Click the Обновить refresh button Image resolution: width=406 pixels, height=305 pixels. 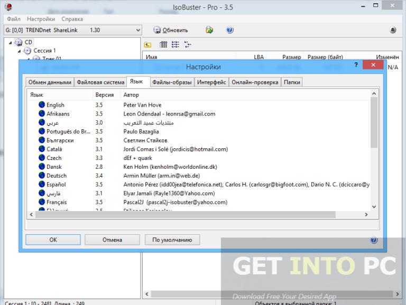pyautogui.click(x=170, y=30)
